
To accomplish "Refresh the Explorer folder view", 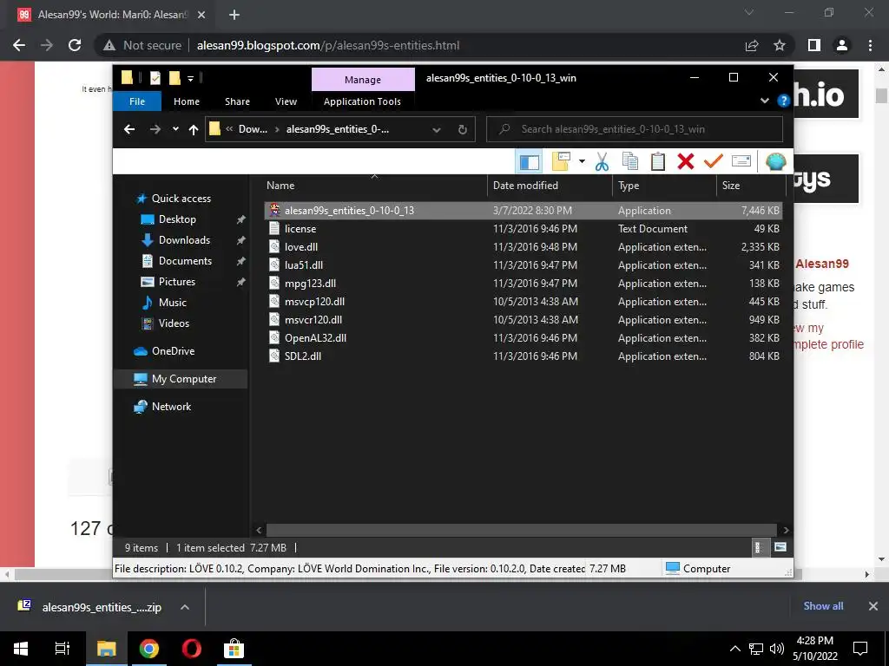I will (463, 130).
